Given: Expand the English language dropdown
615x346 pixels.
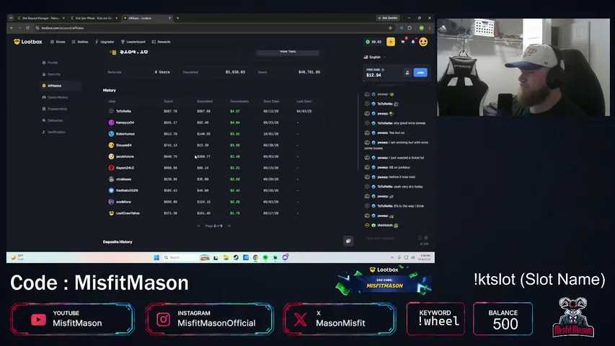Looking at the screenshot, I should pos(374,57).
